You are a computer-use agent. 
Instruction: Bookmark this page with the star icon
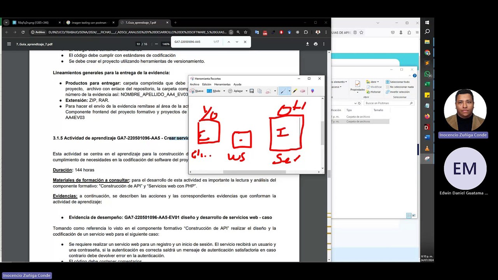(x=246, y=32)
